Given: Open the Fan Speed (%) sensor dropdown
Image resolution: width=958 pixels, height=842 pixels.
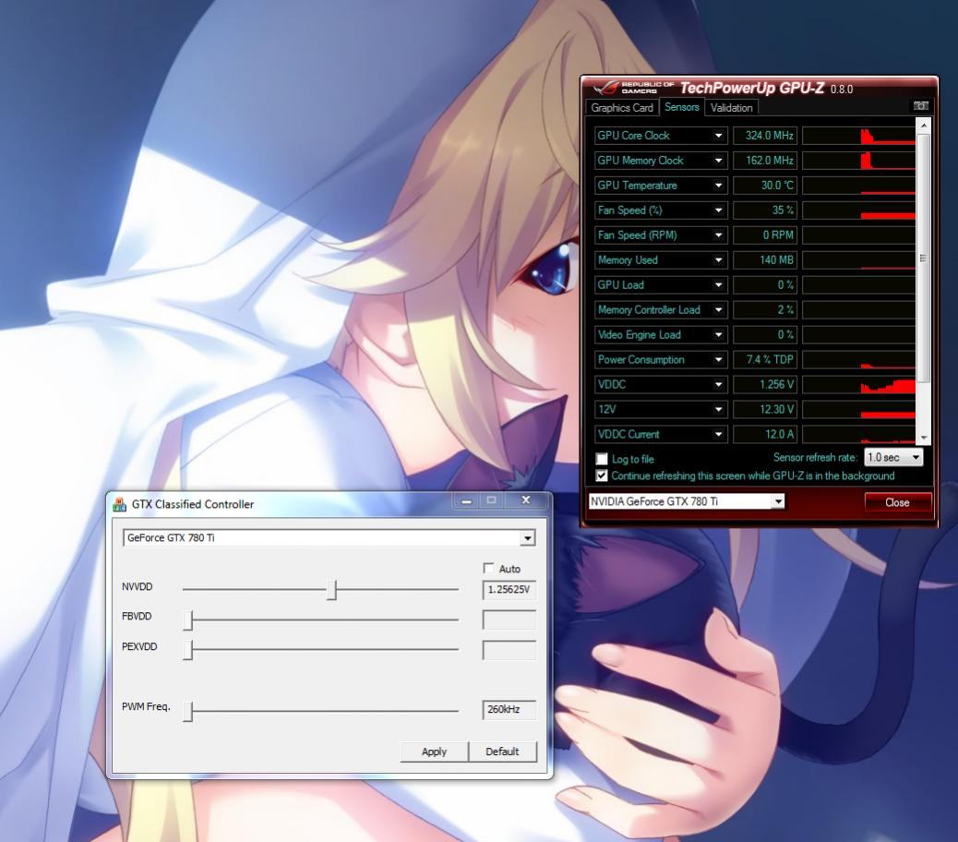Looking at the screenshot, I should [718, 210].
